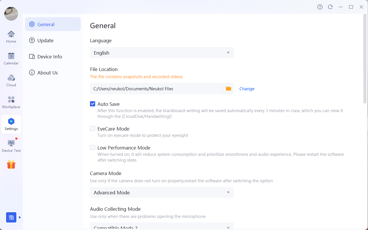Open Device Test from the sidebar
Screen dimensions: 368x230
(x=11, y=146)
